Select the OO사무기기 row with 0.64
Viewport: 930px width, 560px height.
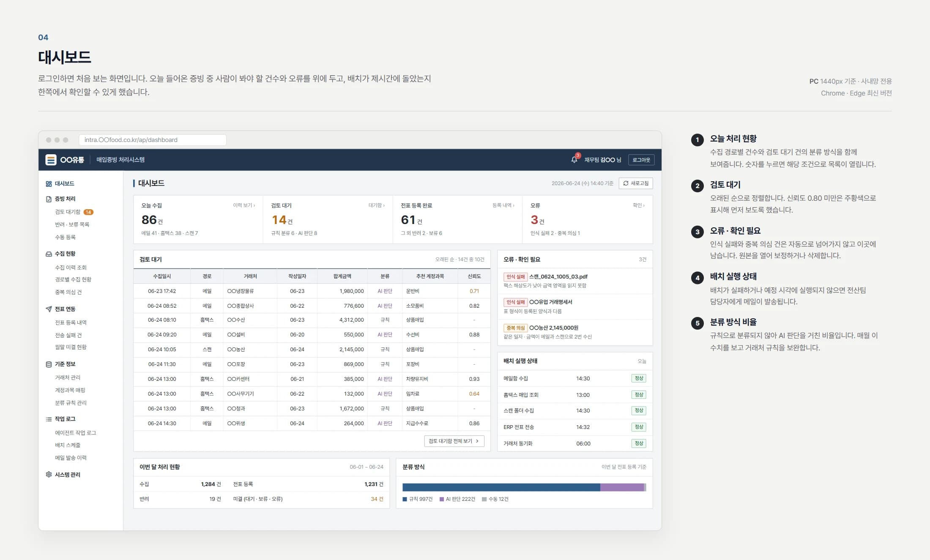coord(312,394)
